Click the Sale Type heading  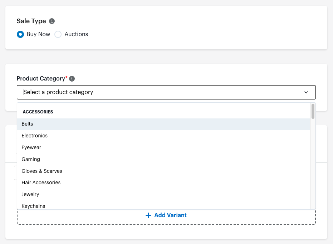(31, 21)
